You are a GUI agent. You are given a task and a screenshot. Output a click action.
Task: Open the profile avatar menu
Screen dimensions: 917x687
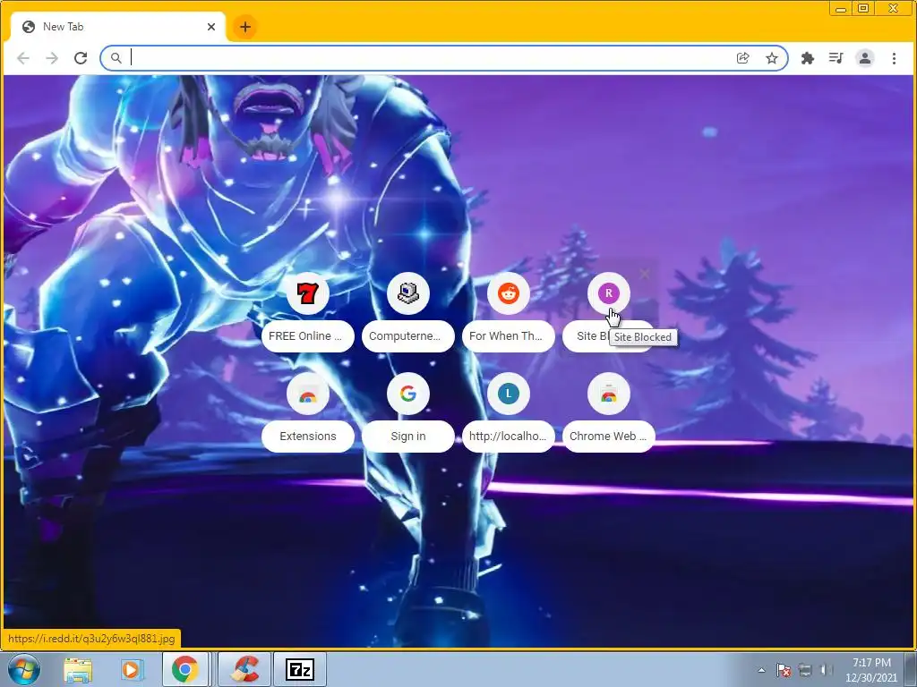865,58
